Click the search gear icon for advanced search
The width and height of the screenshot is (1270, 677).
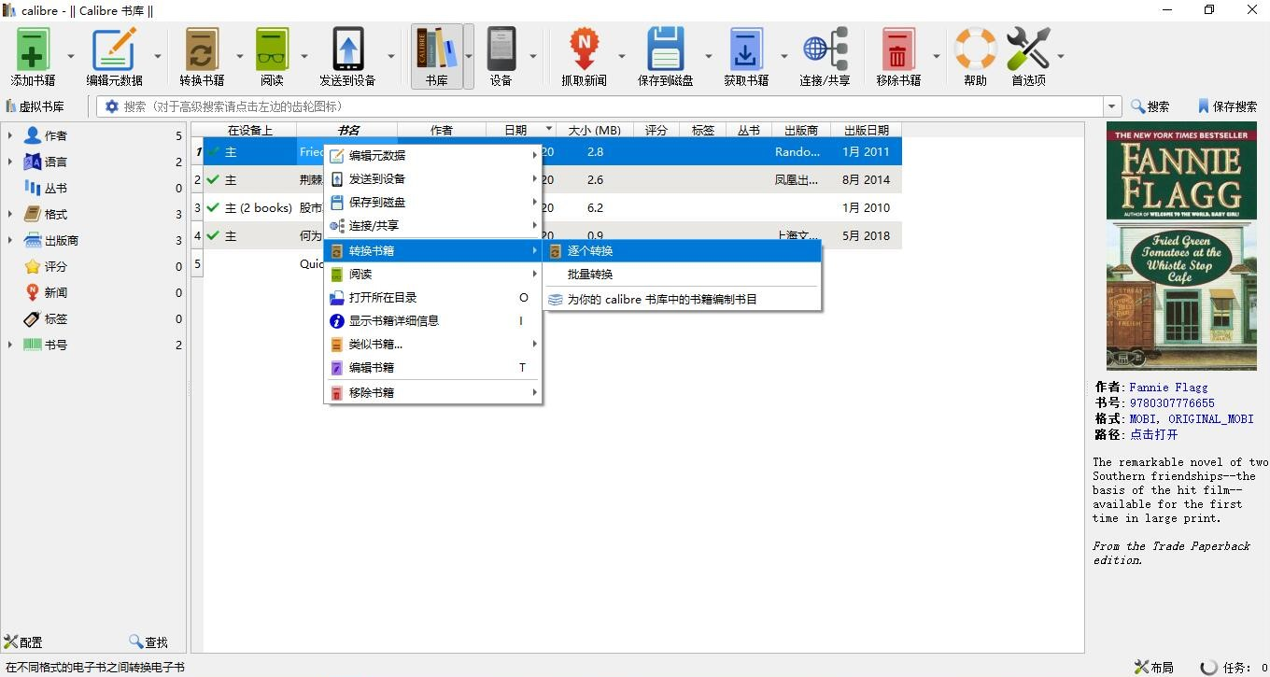point(112,106)
